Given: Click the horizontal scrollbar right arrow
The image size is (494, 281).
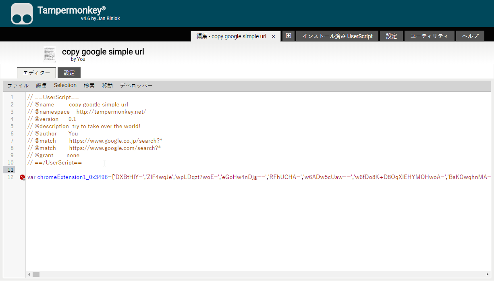Looking at the screenshot, I should pyautogui.click(x=488, y=274).
